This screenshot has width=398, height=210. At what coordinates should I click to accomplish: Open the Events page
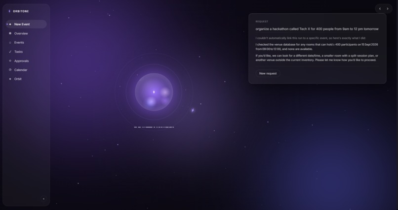click(x=26, y=42)
